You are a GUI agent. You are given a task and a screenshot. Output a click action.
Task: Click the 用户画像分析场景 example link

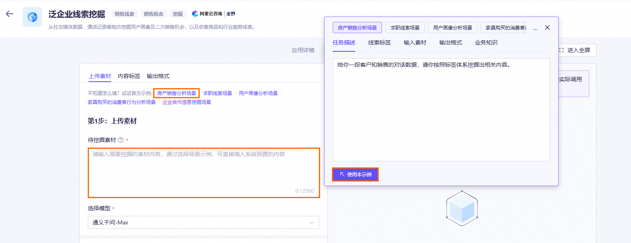click(x=258, y=93)
